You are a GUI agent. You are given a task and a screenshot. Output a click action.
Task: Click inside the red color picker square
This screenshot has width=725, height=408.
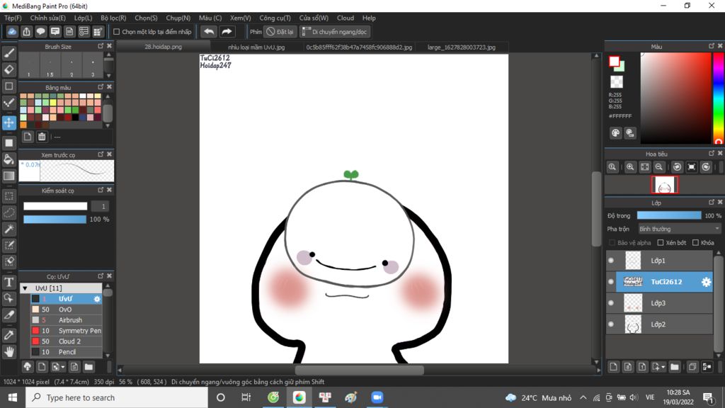pos(675,98)
